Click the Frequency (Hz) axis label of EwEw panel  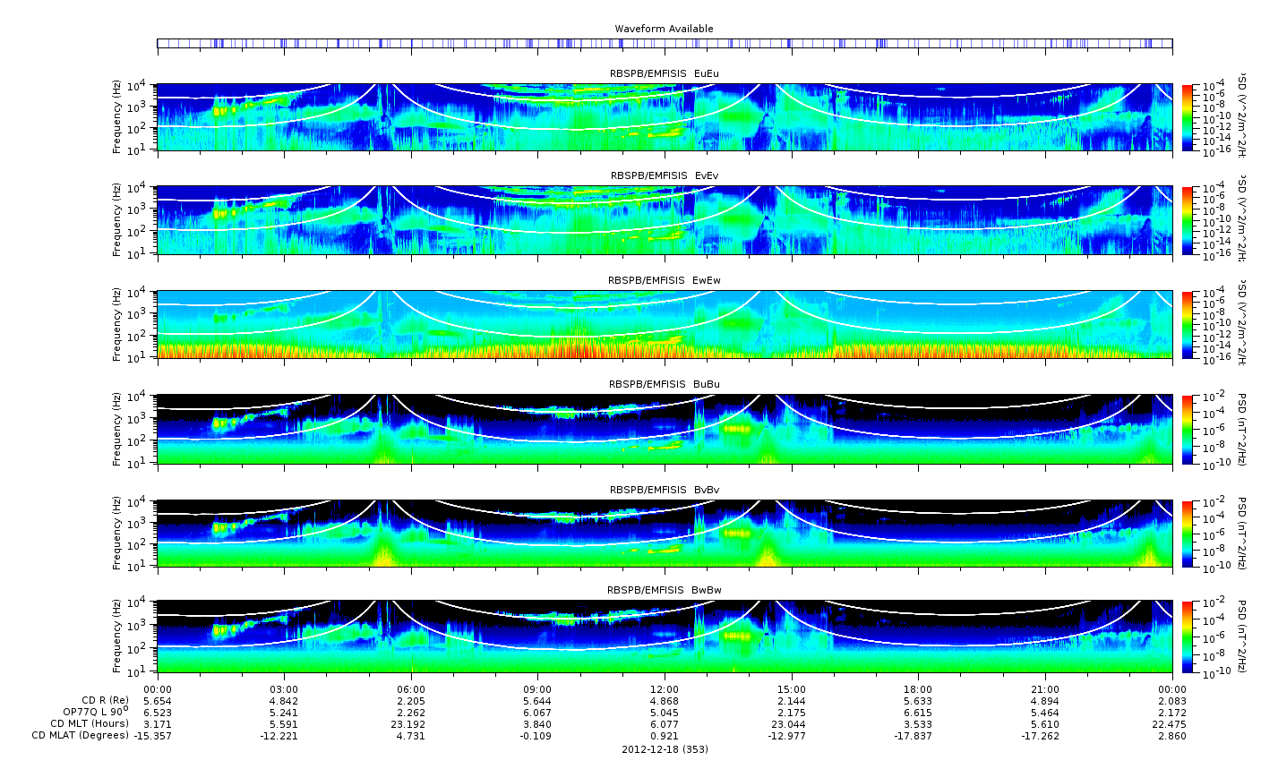(117, 325)
